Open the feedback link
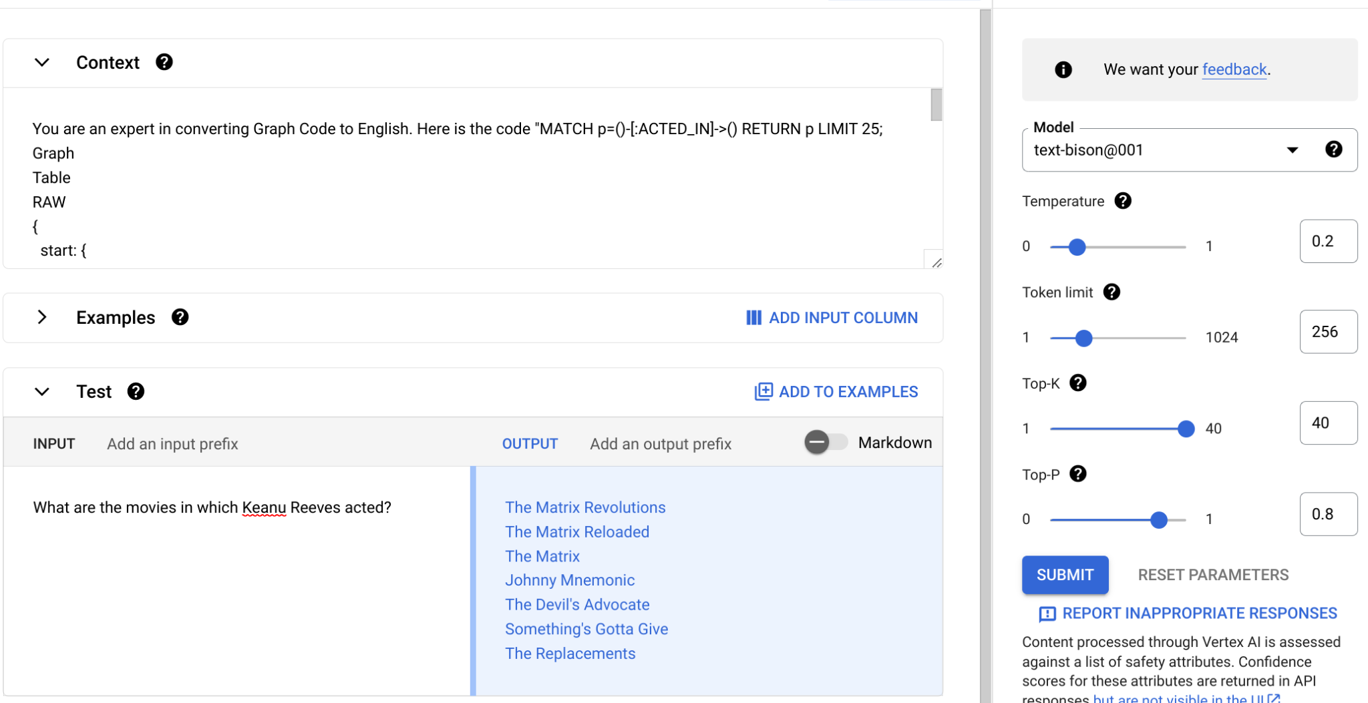The image size is (1368, 703). tap(1234, 69)
